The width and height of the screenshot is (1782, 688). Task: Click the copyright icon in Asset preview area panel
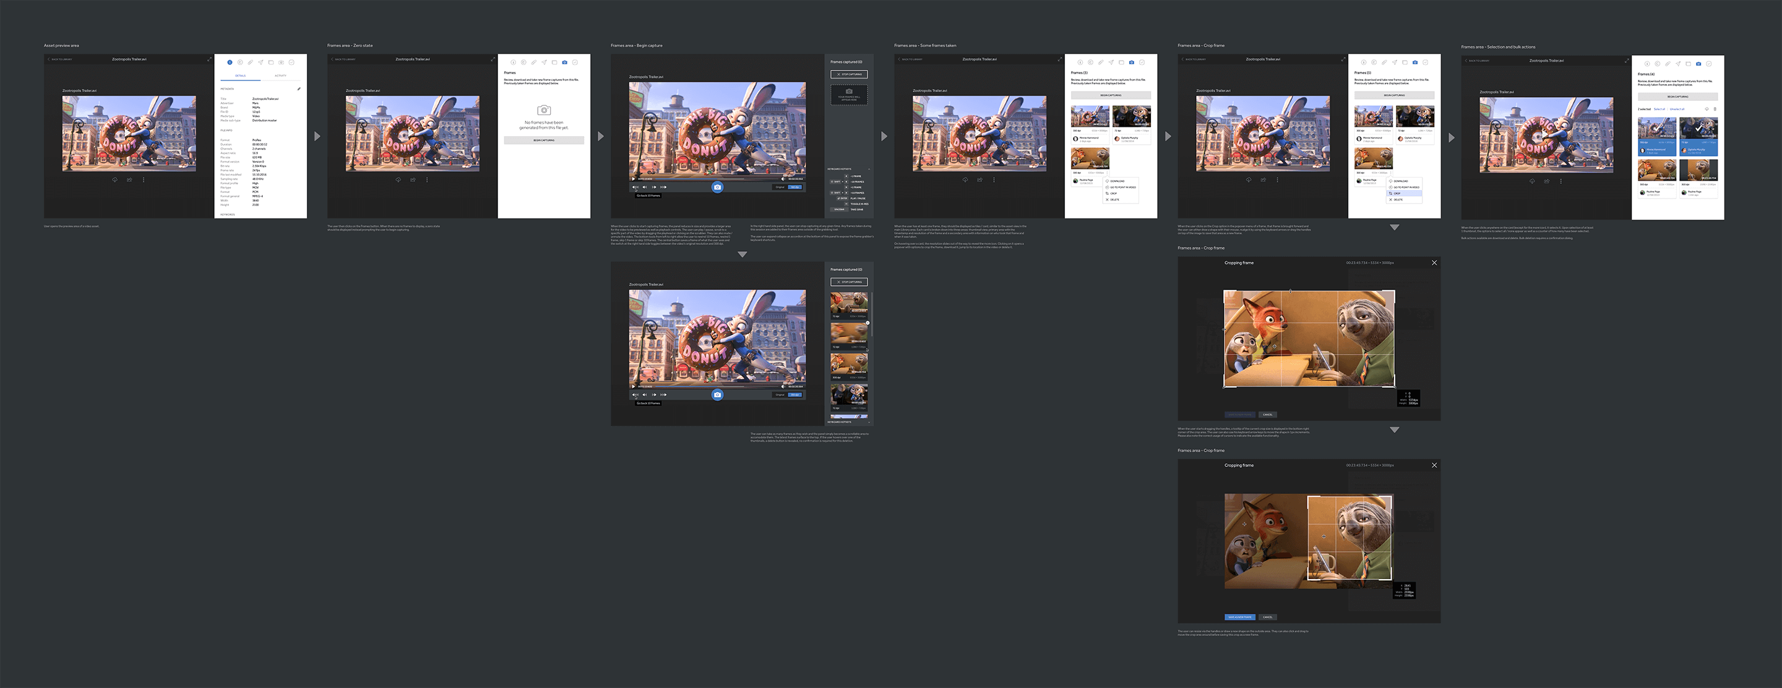240,62
